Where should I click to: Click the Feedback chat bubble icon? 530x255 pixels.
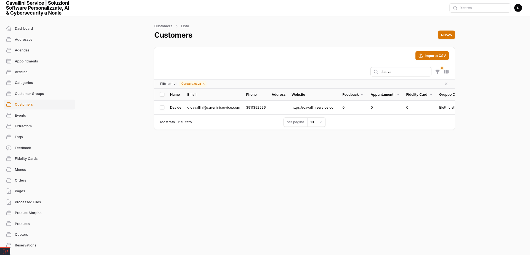[9, 148]
